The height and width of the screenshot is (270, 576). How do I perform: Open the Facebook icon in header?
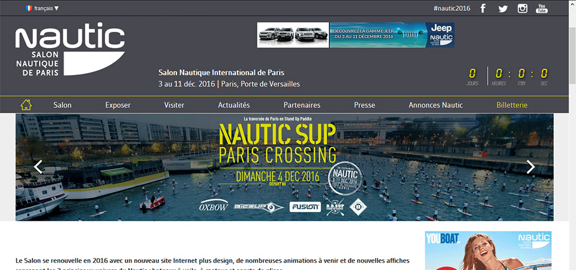(x=482, y=8)
